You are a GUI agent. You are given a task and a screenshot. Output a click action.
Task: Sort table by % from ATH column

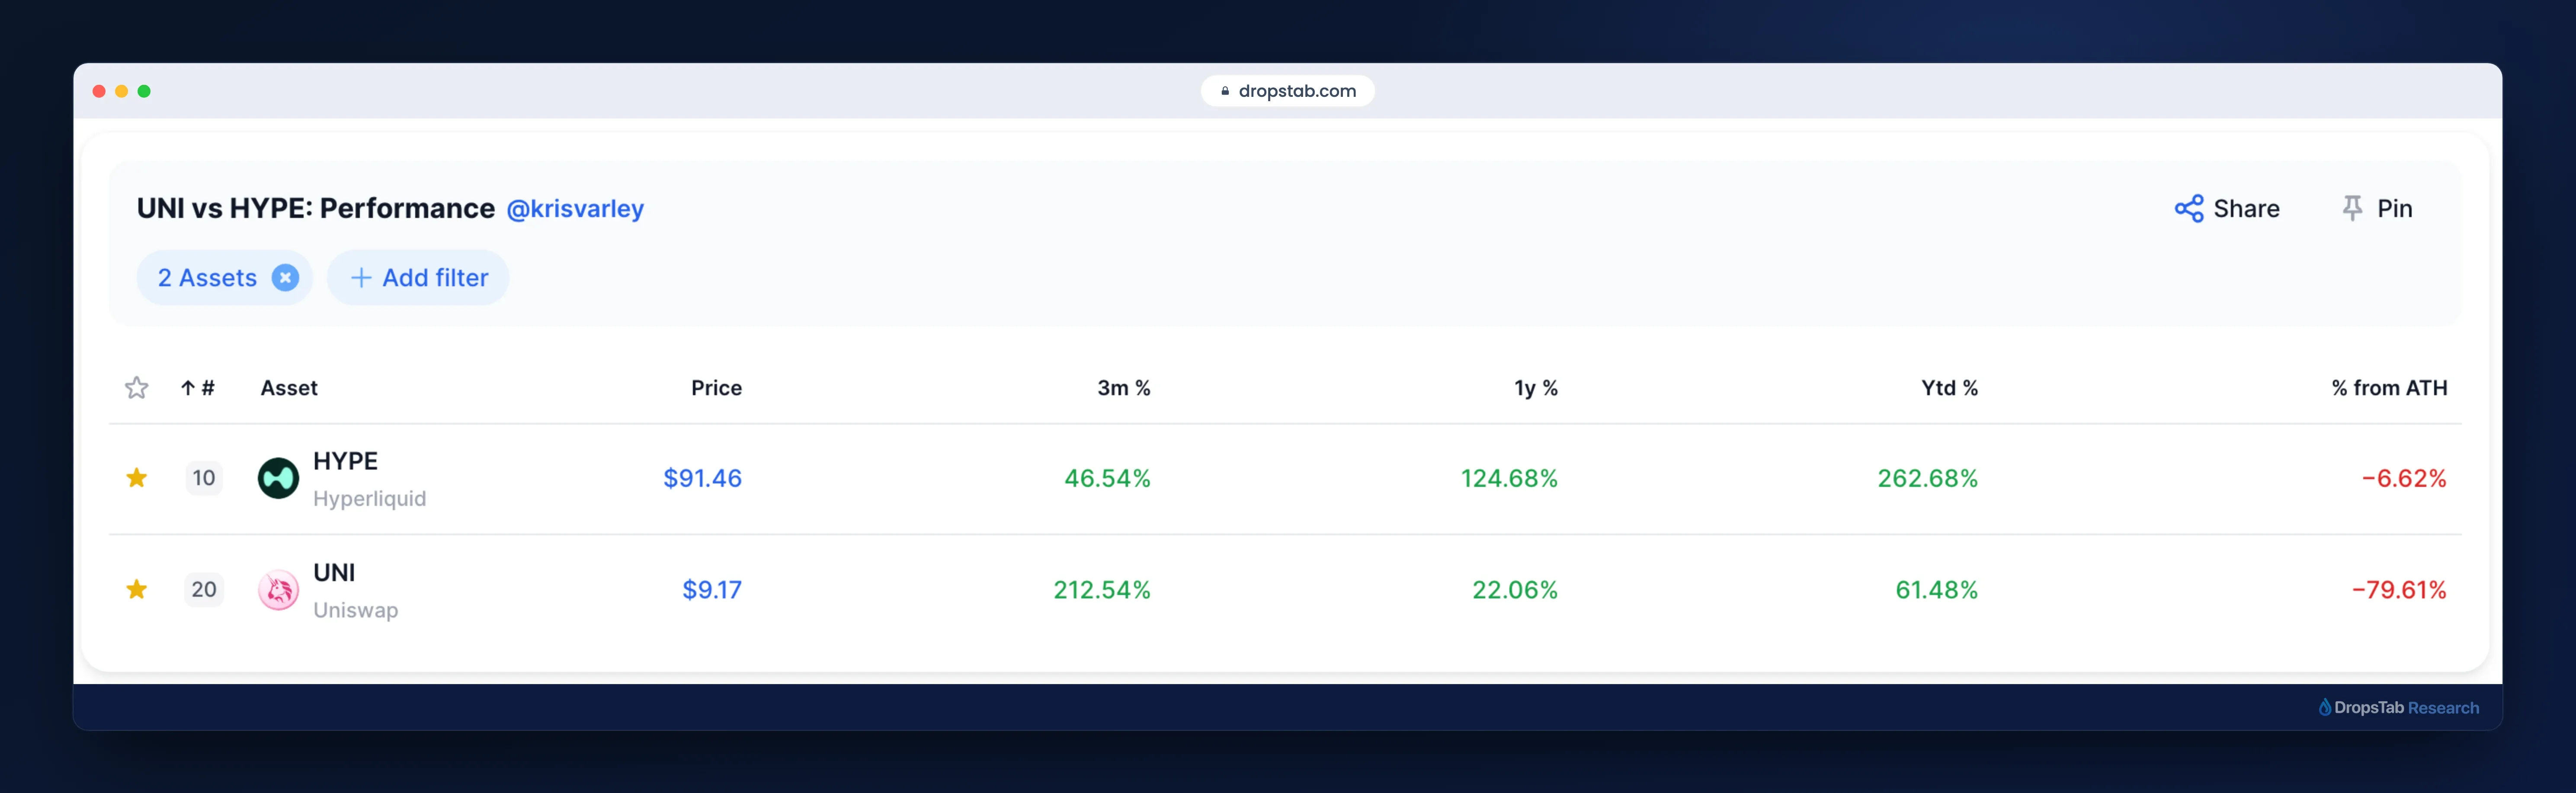click(2389, 388)
